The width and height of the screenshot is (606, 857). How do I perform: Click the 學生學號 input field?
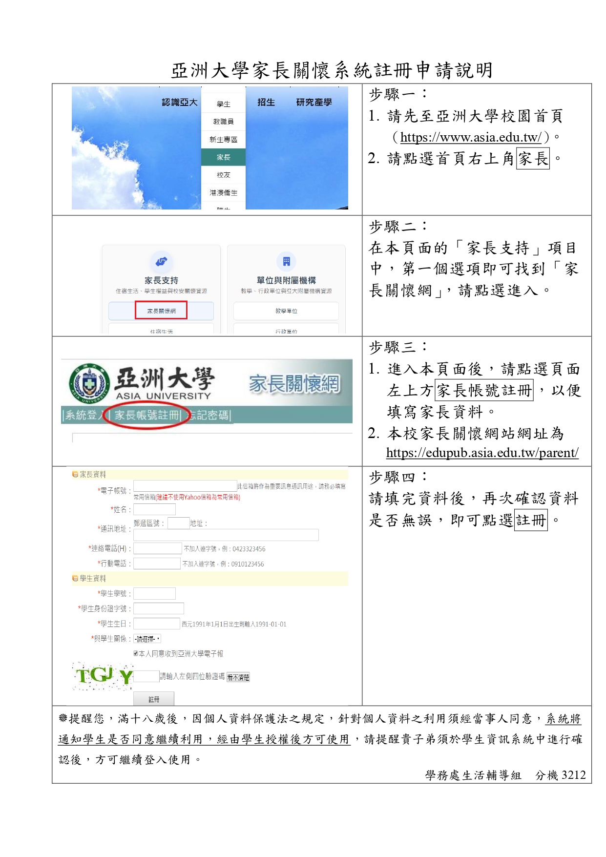pos(154,593)
